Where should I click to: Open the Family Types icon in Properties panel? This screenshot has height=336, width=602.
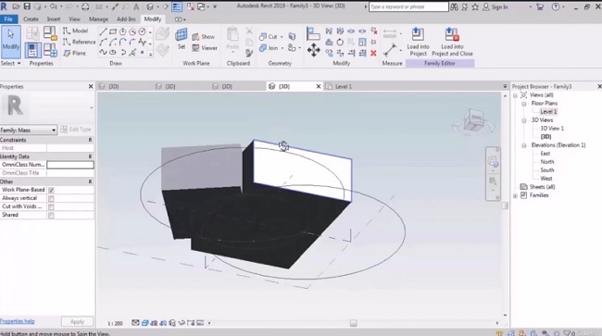pos(50,50)
